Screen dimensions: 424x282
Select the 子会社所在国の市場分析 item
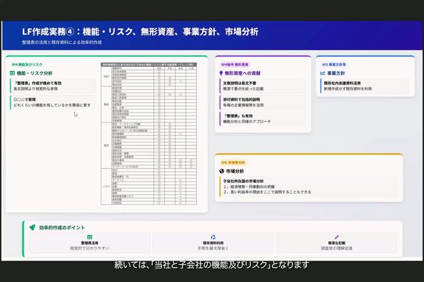[309, 187]
